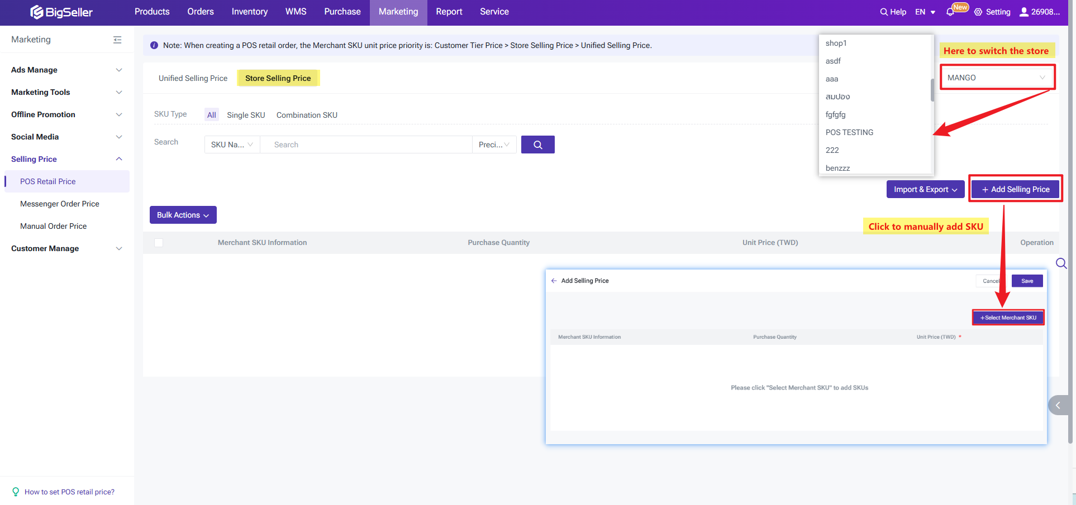Click the SKU search input field
1076x505 pixels.
tap(366, 145)
